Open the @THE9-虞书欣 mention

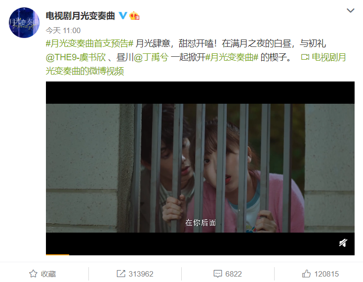tap(76, 57)
